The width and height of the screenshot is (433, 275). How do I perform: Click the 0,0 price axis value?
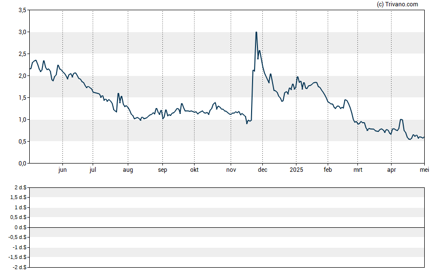pos(22,164)
